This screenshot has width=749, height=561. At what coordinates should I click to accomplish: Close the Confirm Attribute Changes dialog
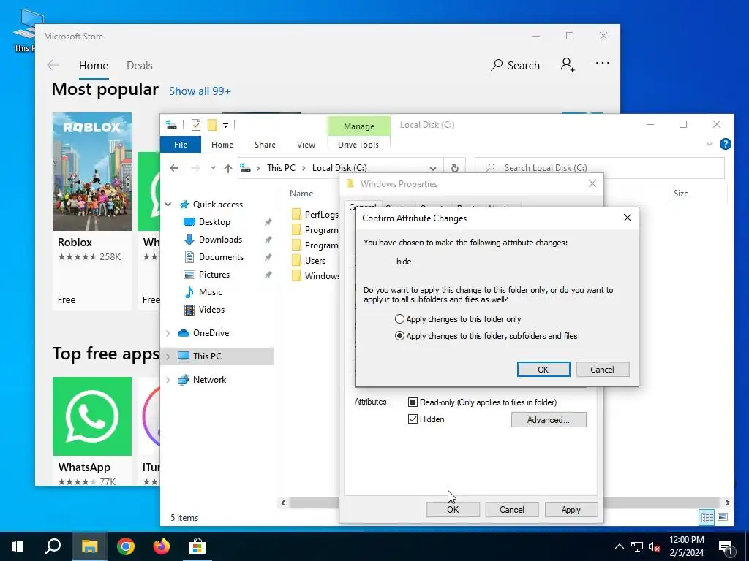627,218
